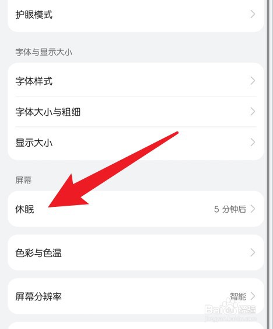Open 字体样式 settings
The width and height of the screenshot is (273, 329).
point(135,81)
